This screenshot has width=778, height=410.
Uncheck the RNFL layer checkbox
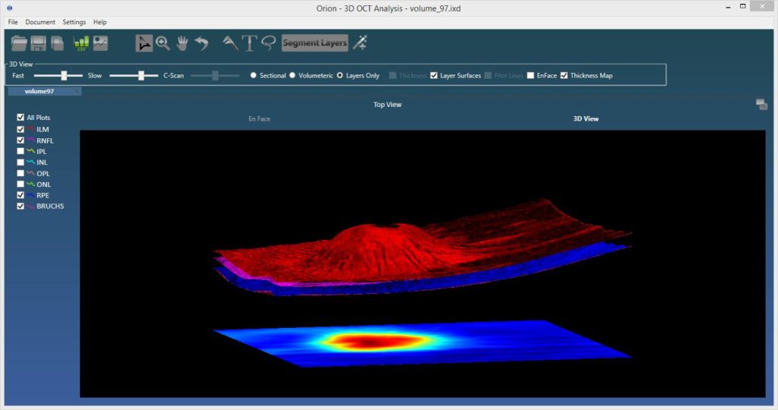(21, 140)
